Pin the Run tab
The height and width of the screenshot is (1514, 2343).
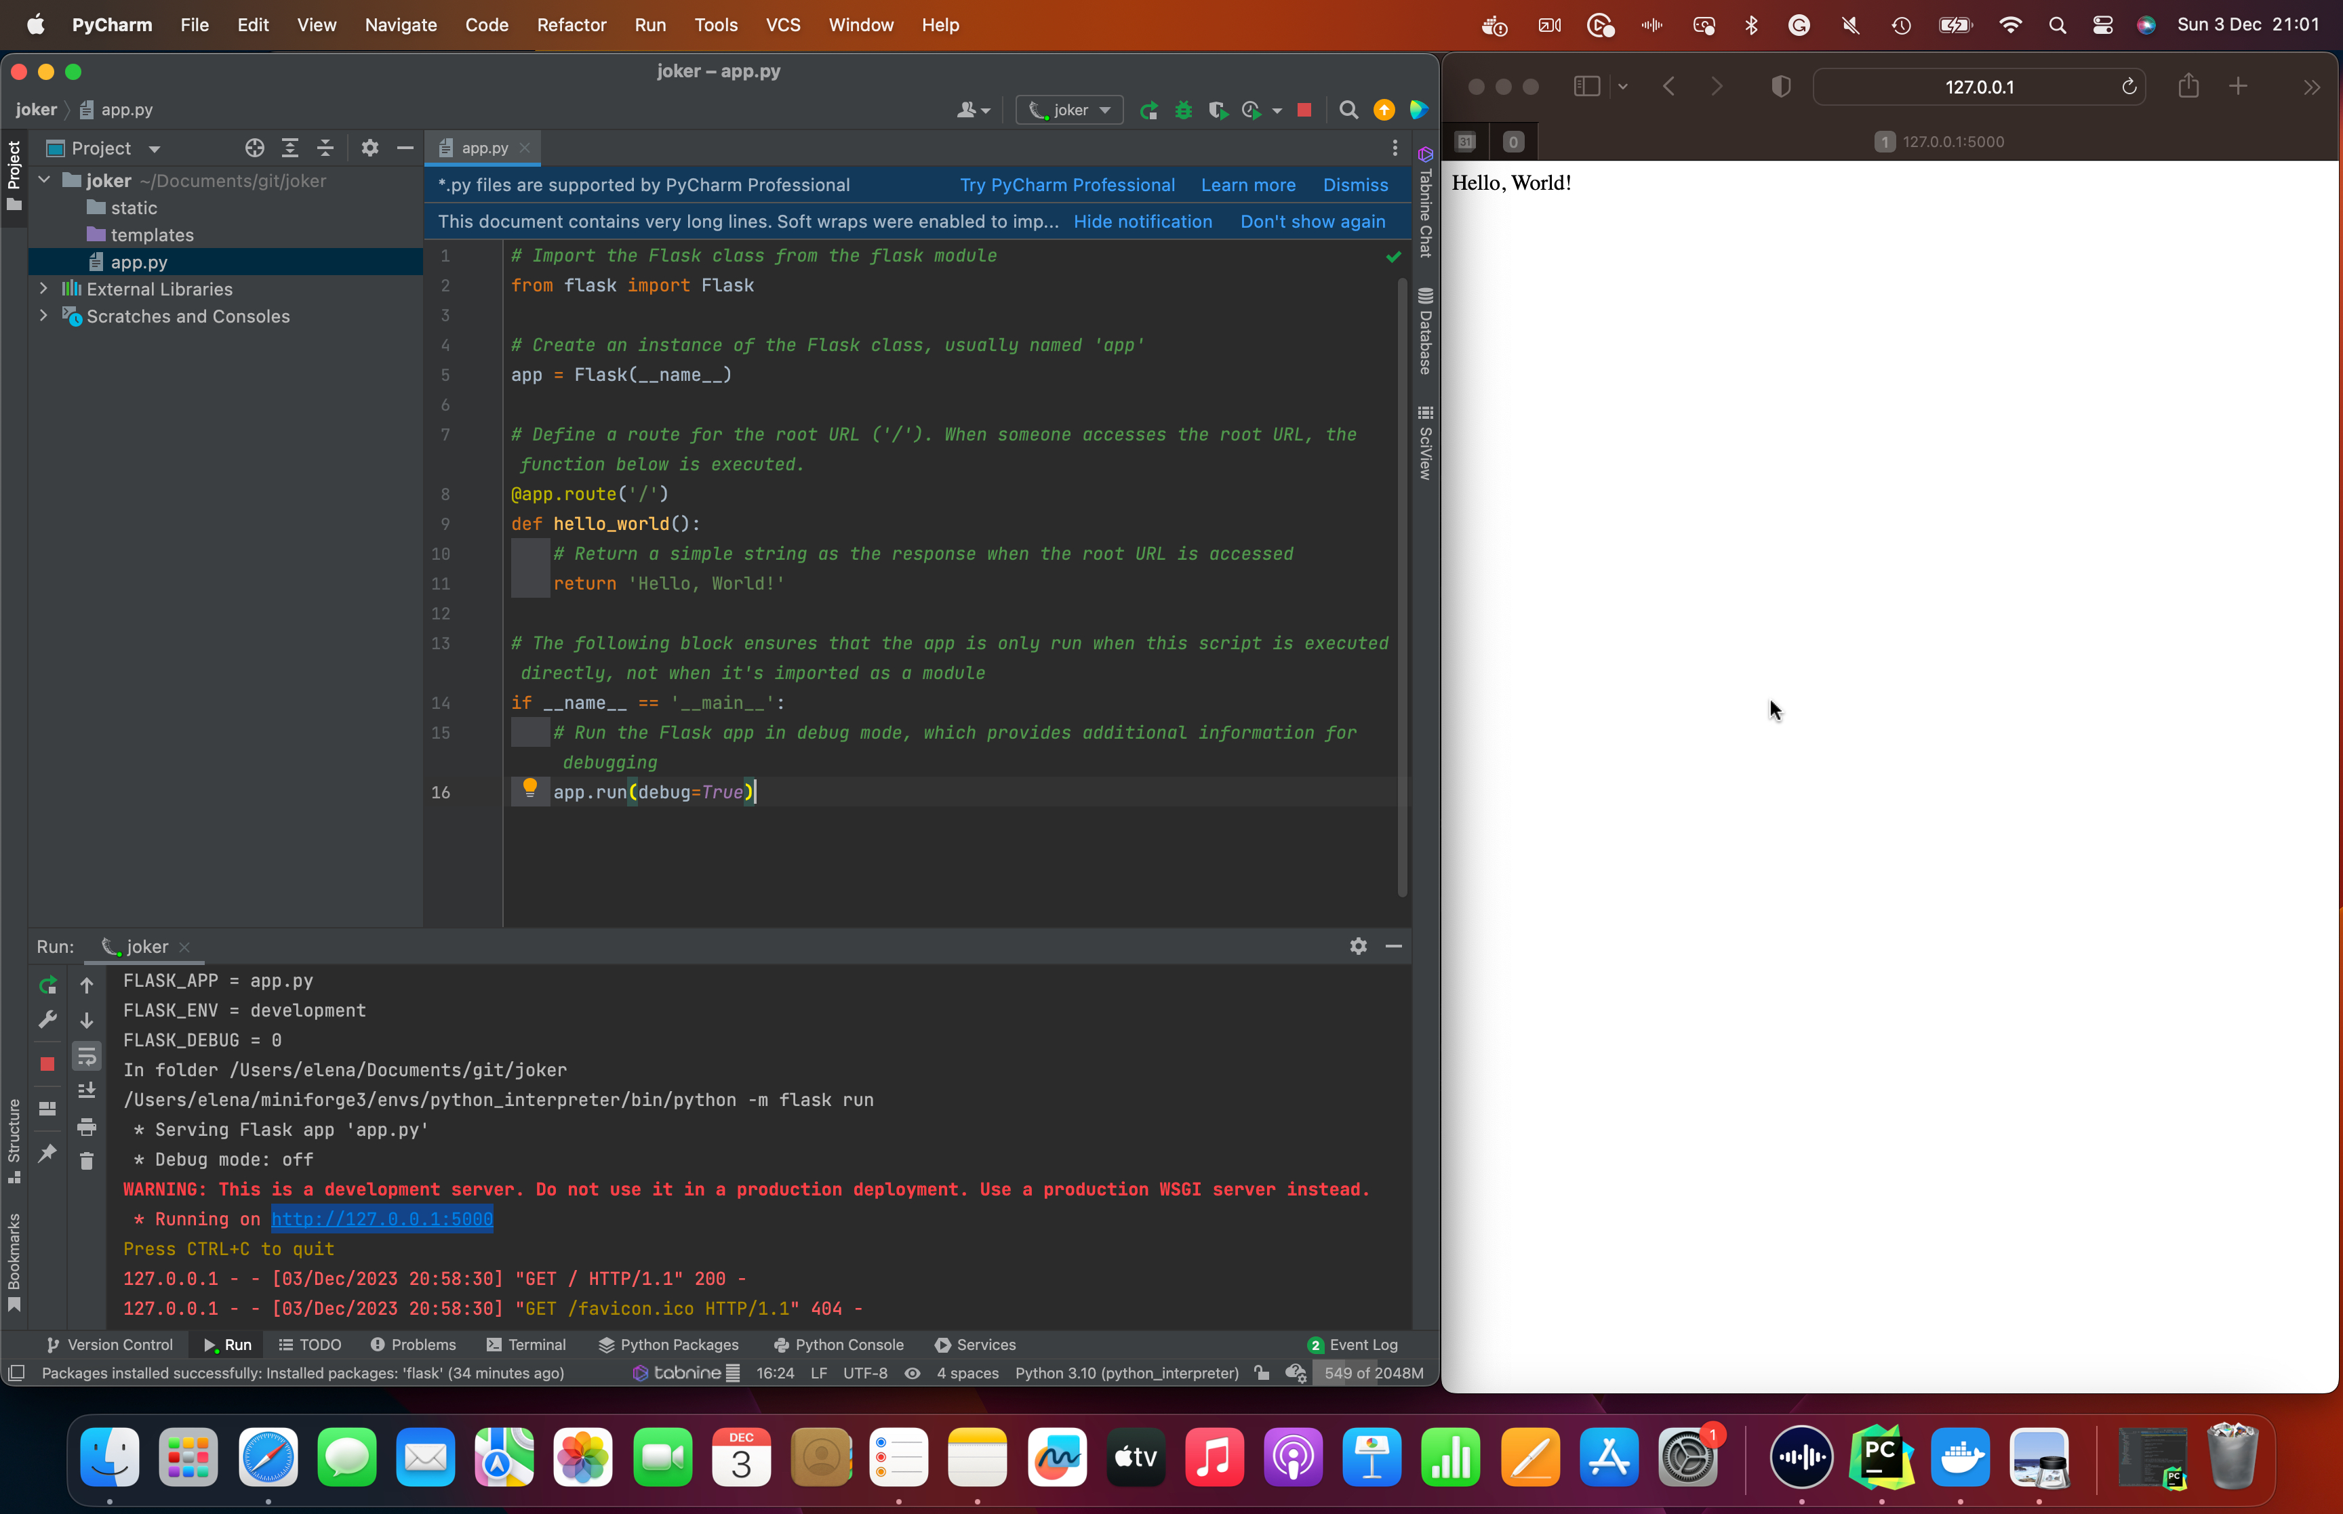coord(47,1152)
